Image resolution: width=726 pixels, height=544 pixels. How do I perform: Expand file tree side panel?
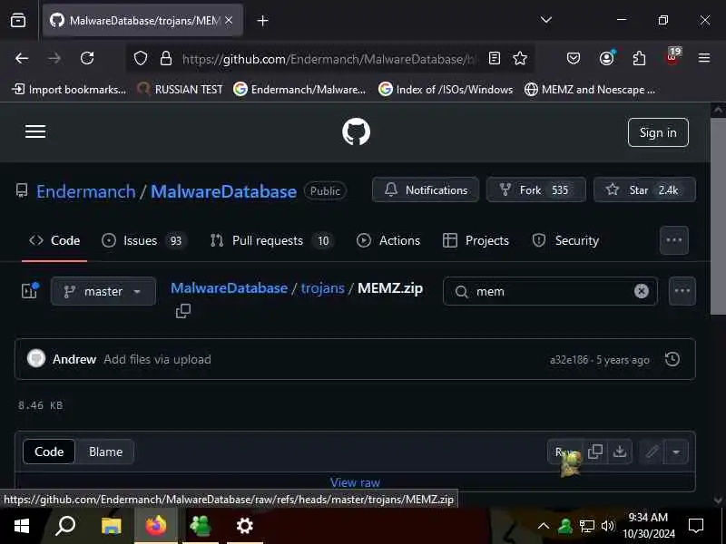point(30,290)
